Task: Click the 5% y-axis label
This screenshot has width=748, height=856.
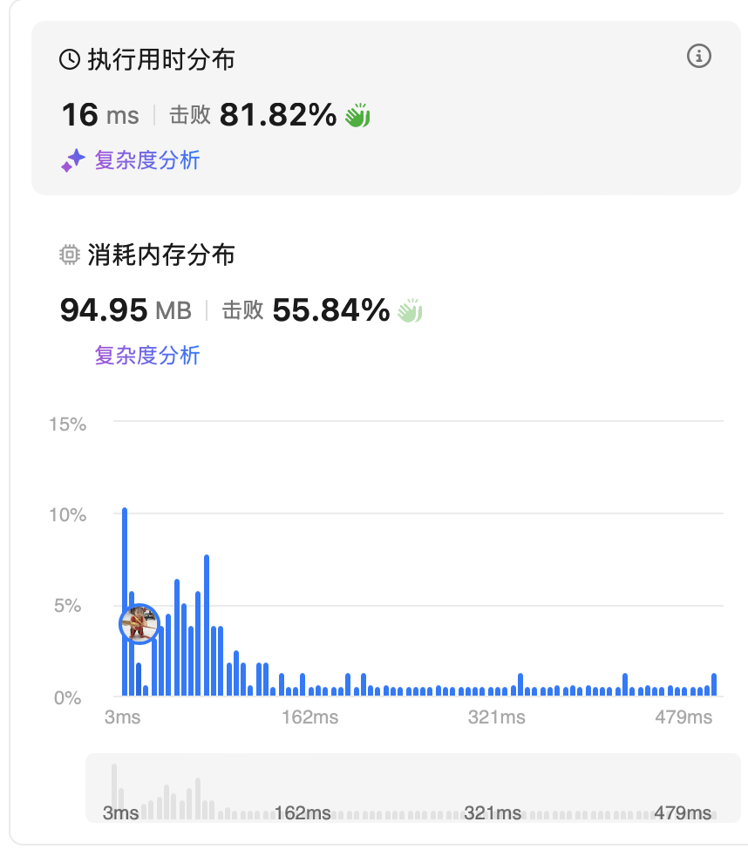Action: click(x=68, y=606)
